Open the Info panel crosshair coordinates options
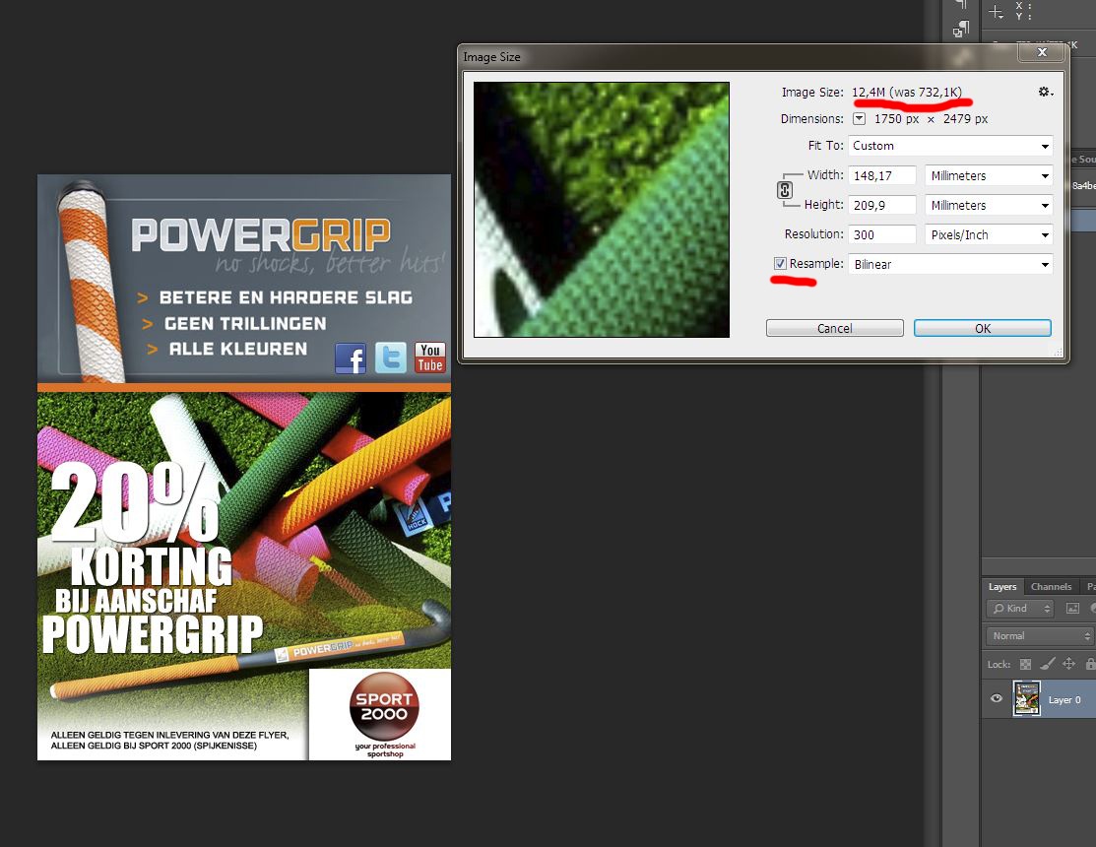1096x847 pixels. click(x=996, y=11)
